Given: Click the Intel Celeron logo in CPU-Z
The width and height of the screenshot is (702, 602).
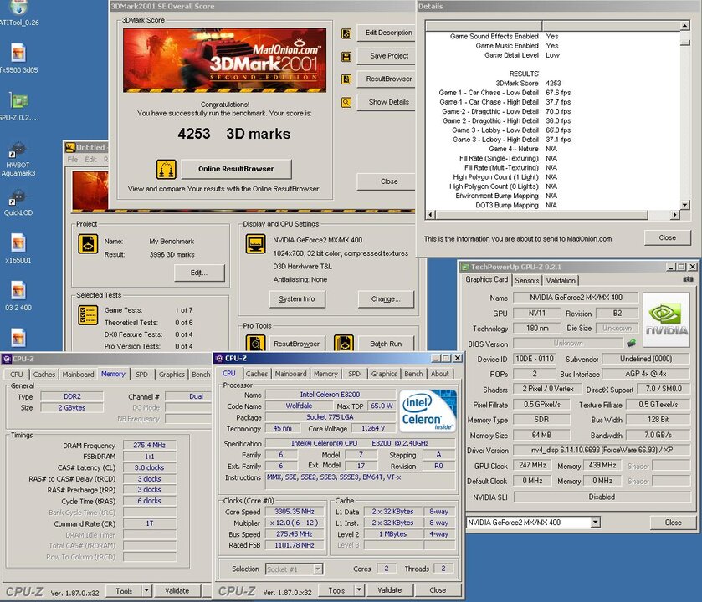Looking at the screenshot, I should [427, 411].
